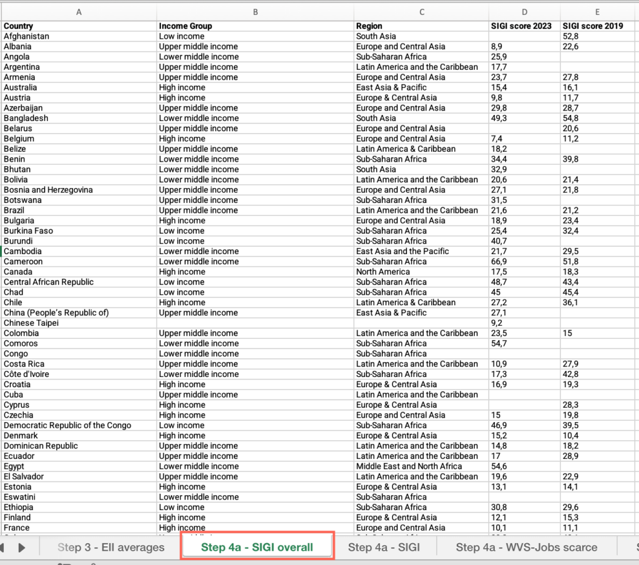The width and height of the screenshot is (639, 565).
Task: Click Cameroon's 2023 score 66,9
Action: pyautogui.click(x=524, y=262)
